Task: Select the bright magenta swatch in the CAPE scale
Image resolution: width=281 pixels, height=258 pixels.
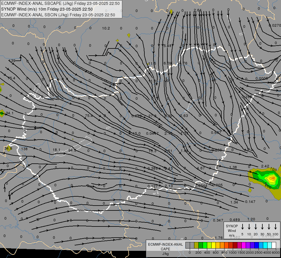Action: coord(244,245)
